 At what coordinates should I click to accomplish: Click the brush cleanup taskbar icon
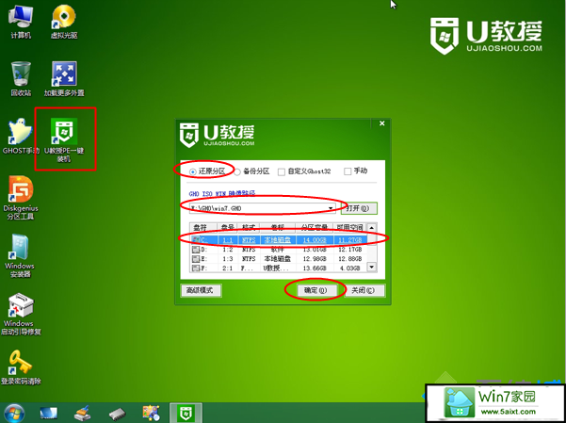pos(82,413)
